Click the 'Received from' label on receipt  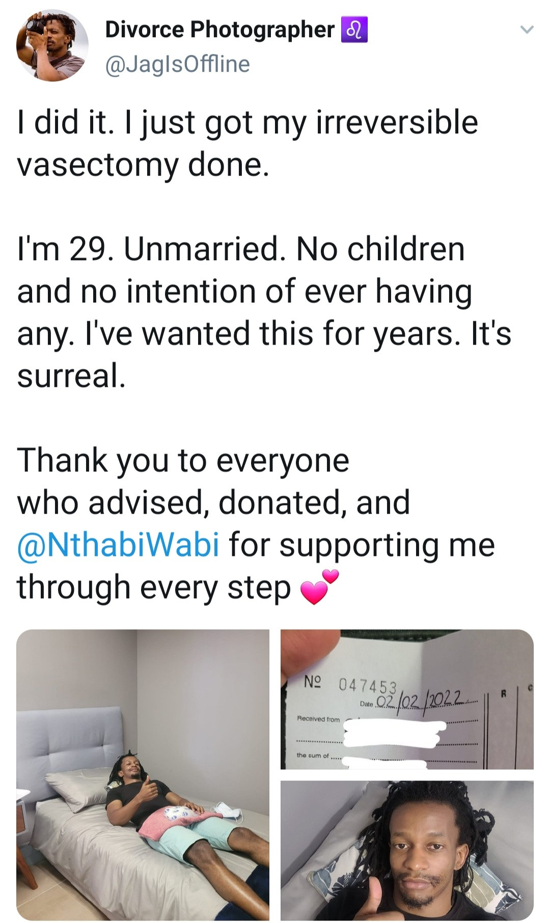pyautogui.click(x=318, y=719)
